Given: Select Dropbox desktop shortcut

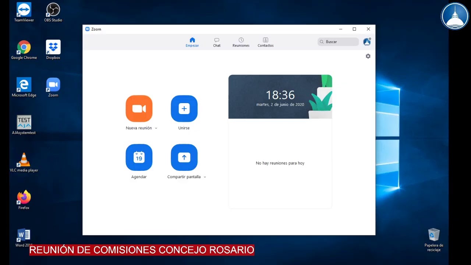Looking at the screenshot, I should tap(53, 50).
